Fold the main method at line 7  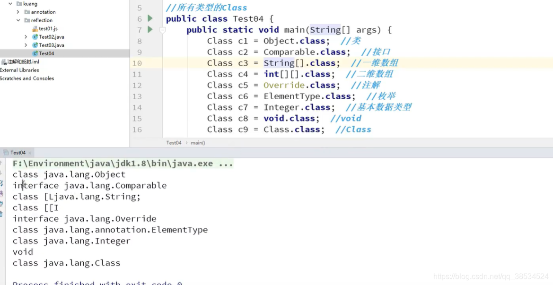click(x=162, y=30)
